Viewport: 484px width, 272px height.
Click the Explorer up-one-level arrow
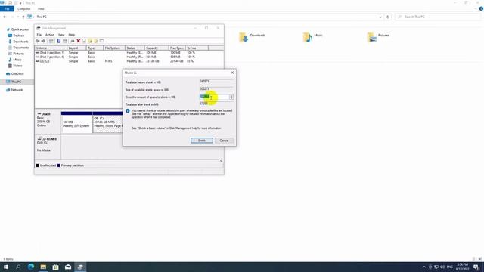point(23,17)
